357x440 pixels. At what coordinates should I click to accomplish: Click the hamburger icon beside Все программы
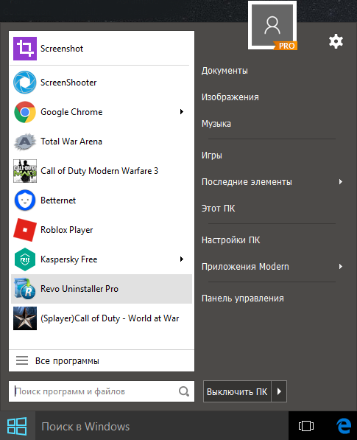pos(22,360)
